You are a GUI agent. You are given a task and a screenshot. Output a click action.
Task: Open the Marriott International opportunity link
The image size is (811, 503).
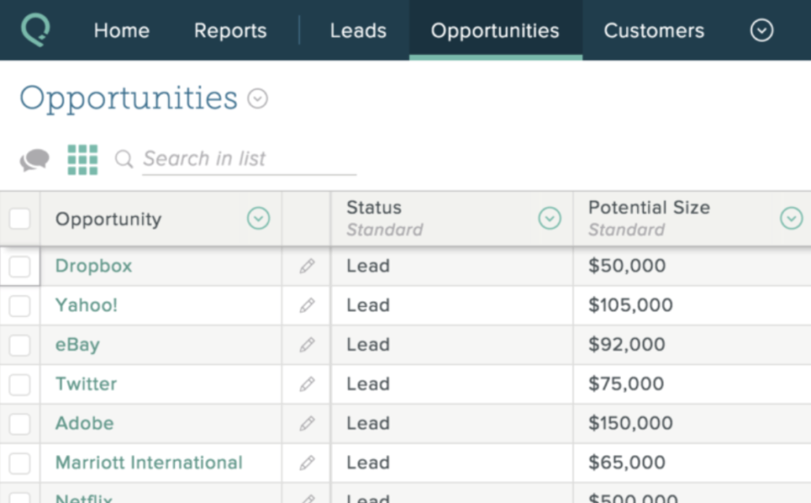point(149,462)
